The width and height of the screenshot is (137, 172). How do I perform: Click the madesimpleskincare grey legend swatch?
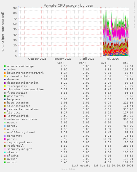coord(5,119)
